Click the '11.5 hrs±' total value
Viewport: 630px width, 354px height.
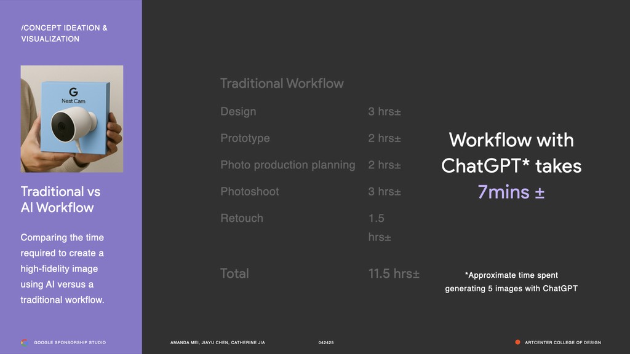(394, 273)
